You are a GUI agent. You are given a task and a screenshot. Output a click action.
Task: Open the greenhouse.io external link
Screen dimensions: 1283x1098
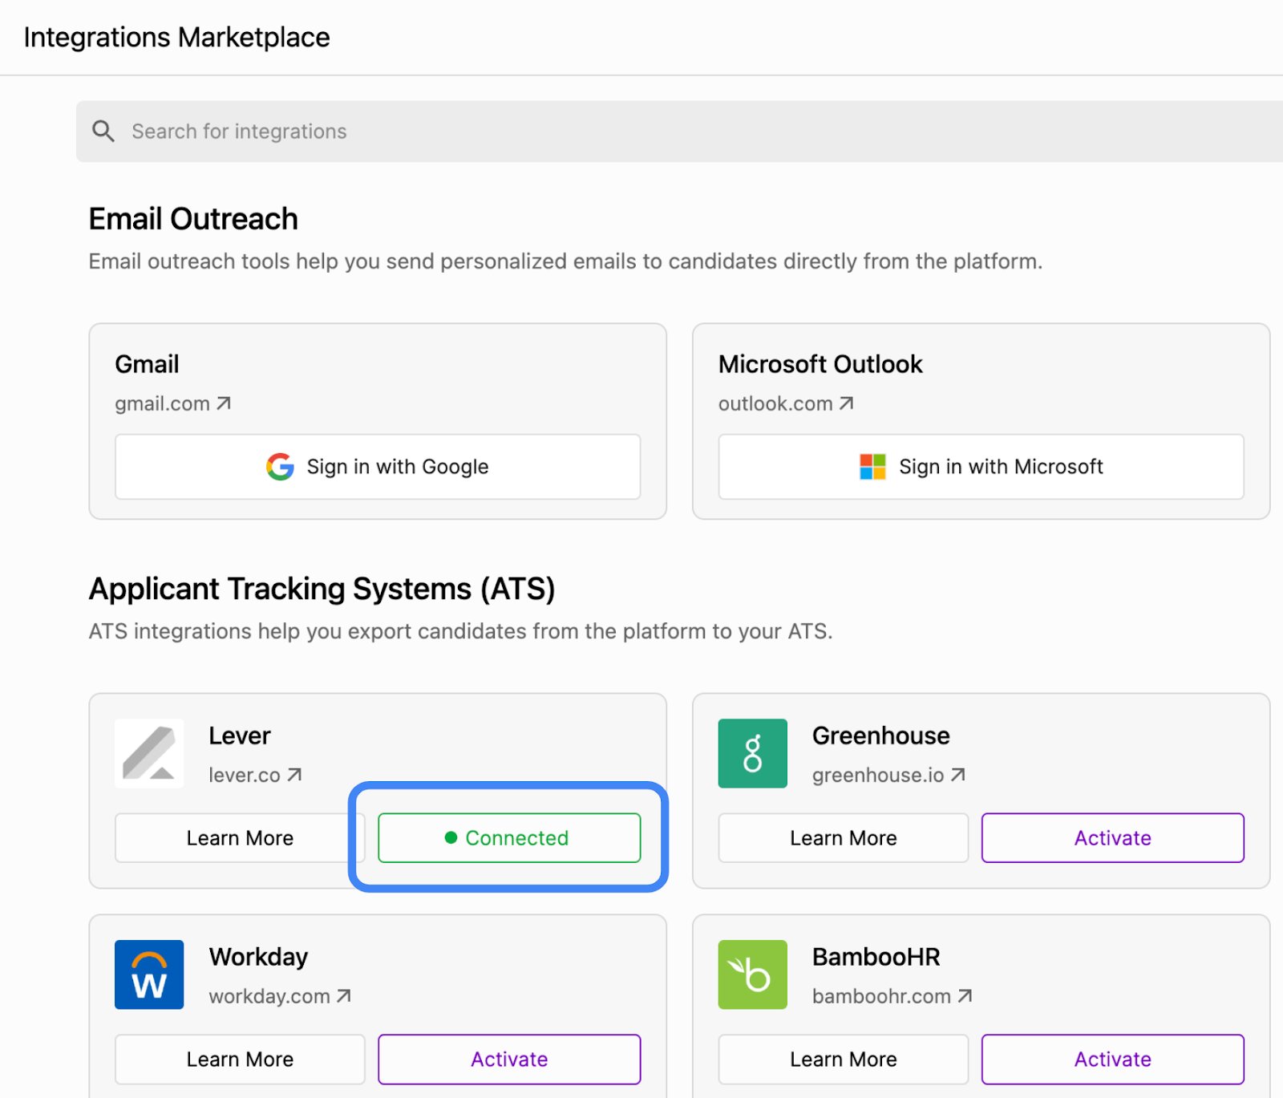coord(888,775)
